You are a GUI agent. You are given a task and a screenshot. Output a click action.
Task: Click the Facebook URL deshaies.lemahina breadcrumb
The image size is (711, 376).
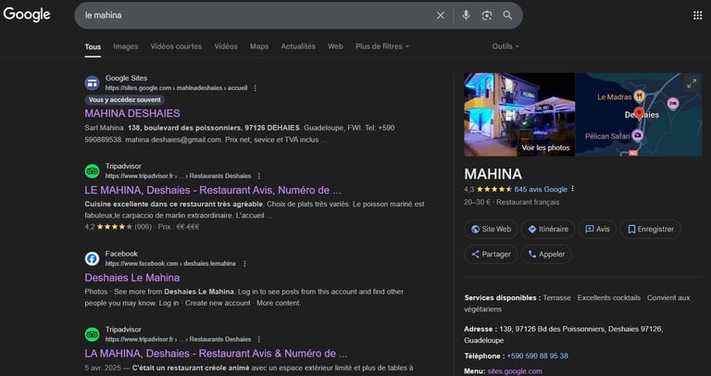[170, 264]
